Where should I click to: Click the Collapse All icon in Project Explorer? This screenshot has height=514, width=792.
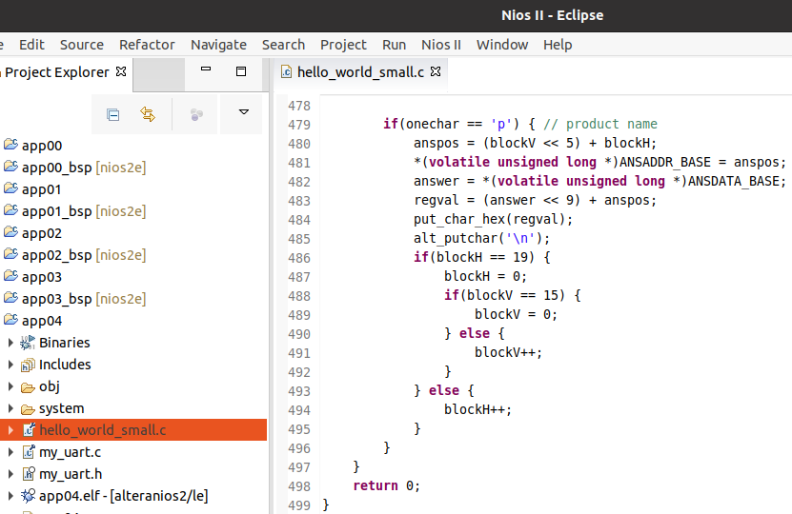[113, 115]
